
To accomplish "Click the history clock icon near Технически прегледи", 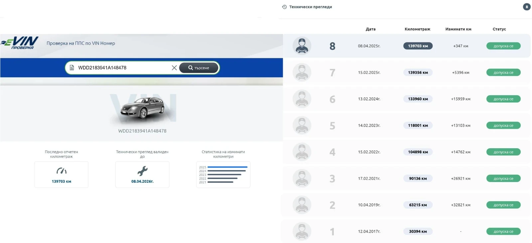I will 284,7.
